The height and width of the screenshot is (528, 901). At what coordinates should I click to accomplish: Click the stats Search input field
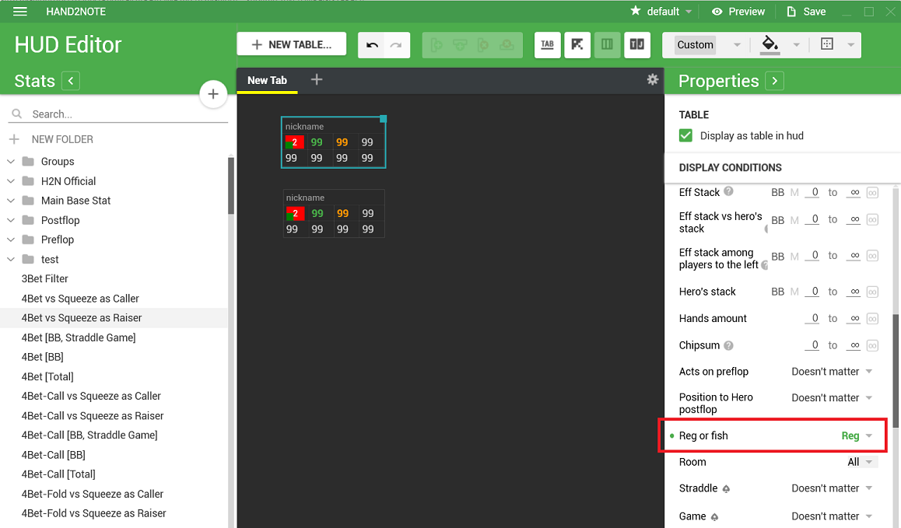coord(124,114)
